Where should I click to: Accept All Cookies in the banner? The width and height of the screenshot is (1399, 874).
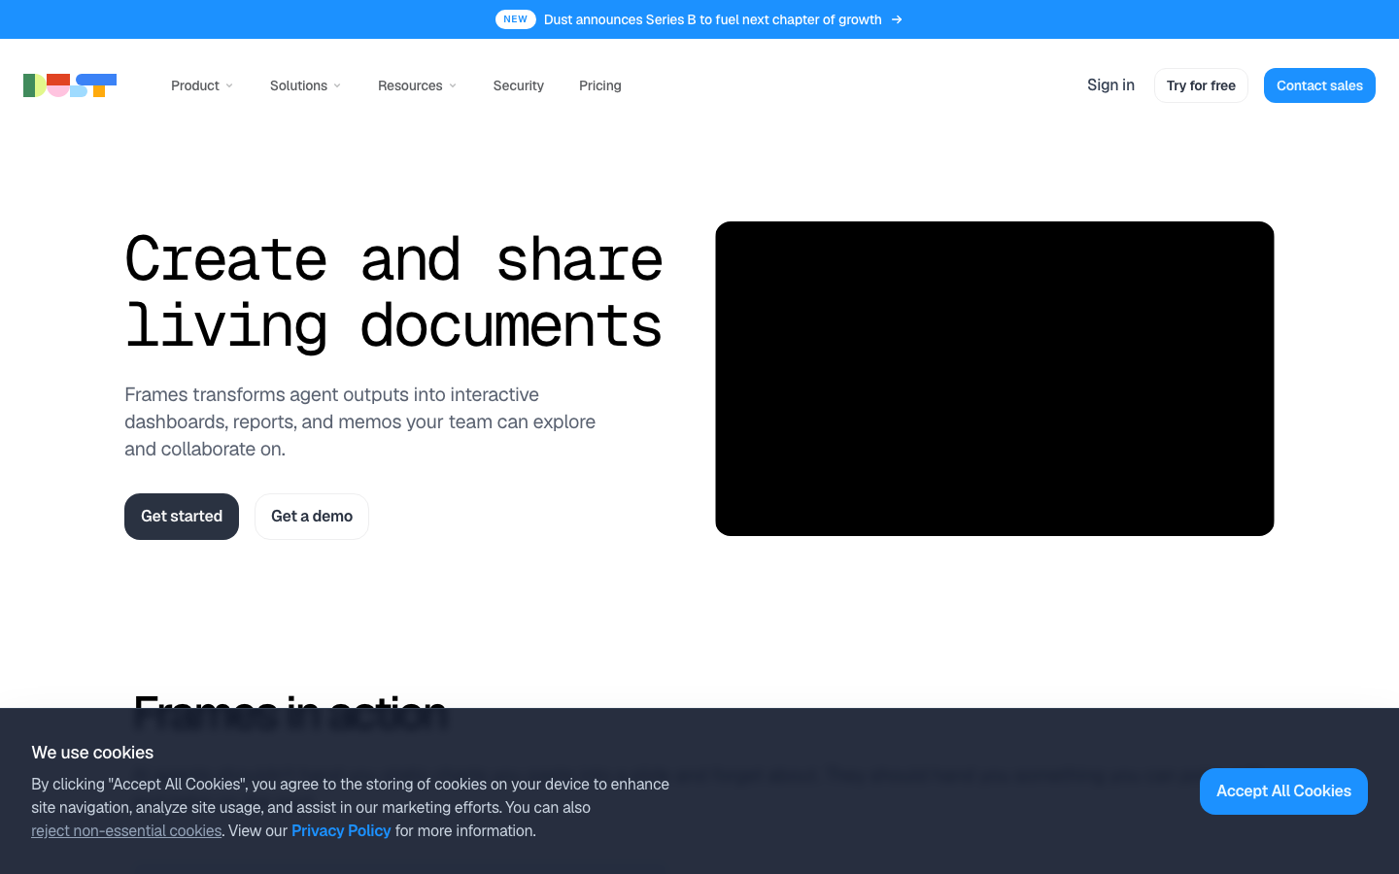click(x=1283, y=791)
